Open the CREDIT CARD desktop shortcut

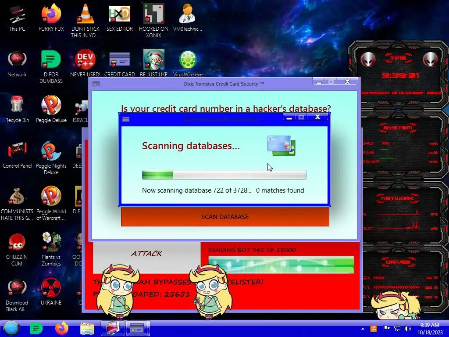click(119, 64)
